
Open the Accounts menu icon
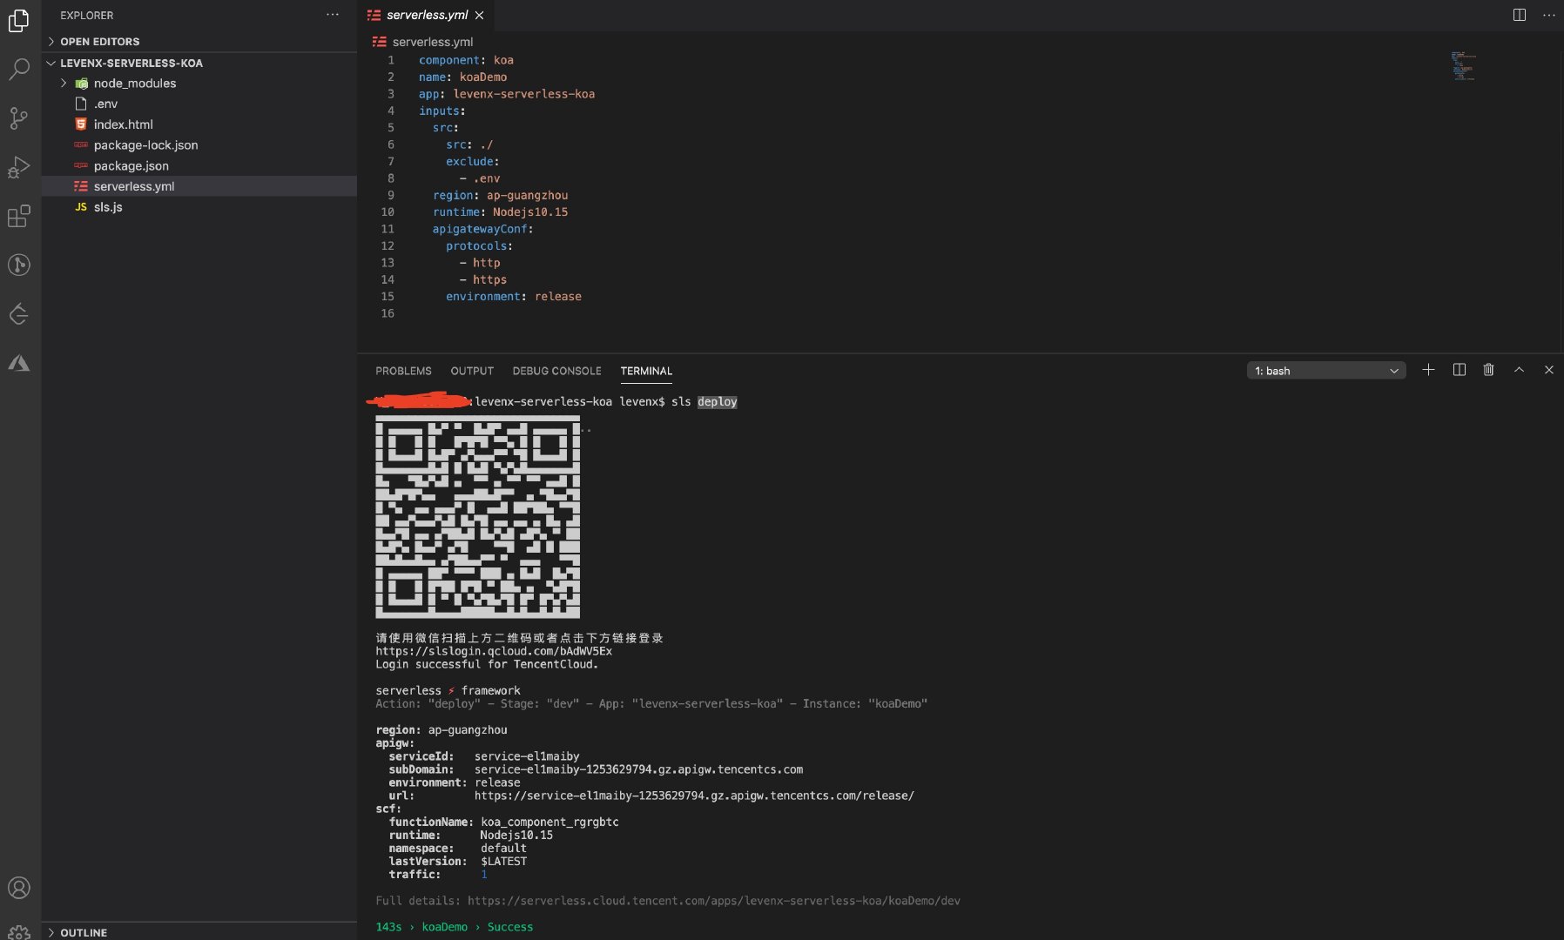[x=19, y=888]
